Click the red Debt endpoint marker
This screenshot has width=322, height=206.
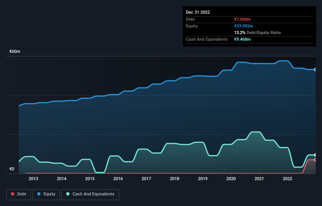315,160
